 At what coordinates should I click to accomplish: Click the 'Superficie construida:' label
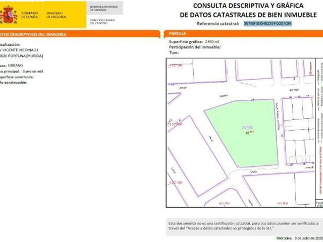[x=17, y=77]
